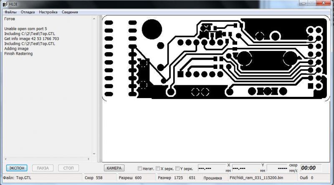Screen dimensions: 334x185
Task: Click the ЭКСПОН button
Action: [17, 168]
